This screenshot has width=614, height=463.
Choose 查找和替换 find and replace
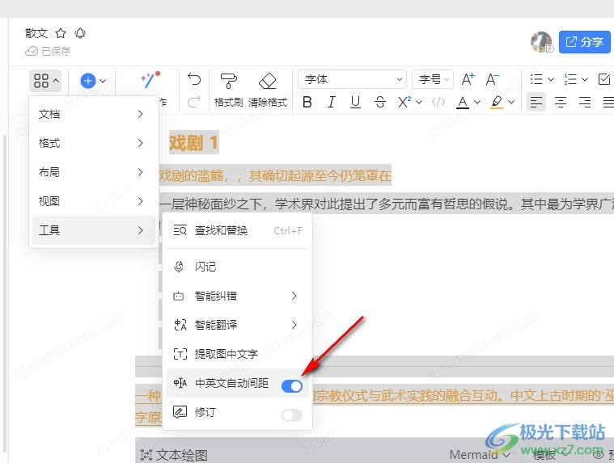point(237,231)
